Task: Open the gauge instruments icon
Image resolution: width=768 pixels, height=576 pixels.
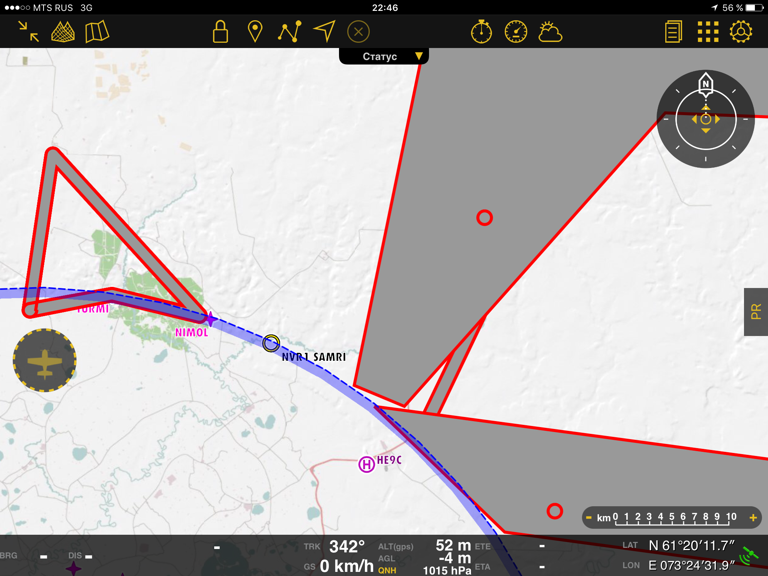Action: click(x=516, y=31)
